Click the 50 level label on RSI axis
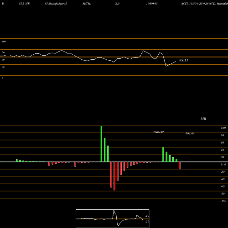This screenshot has height=228, width=228. click(3, 60)
